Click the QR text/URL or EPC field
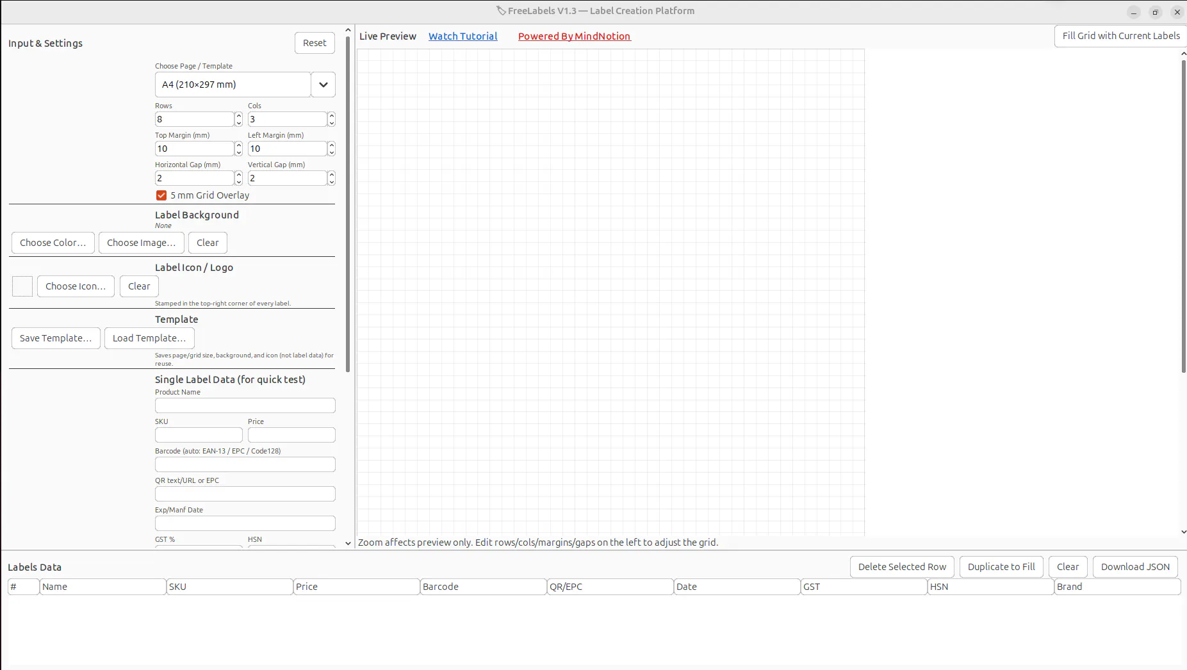The image size is (1187, 670). click(x=245, y=494)
